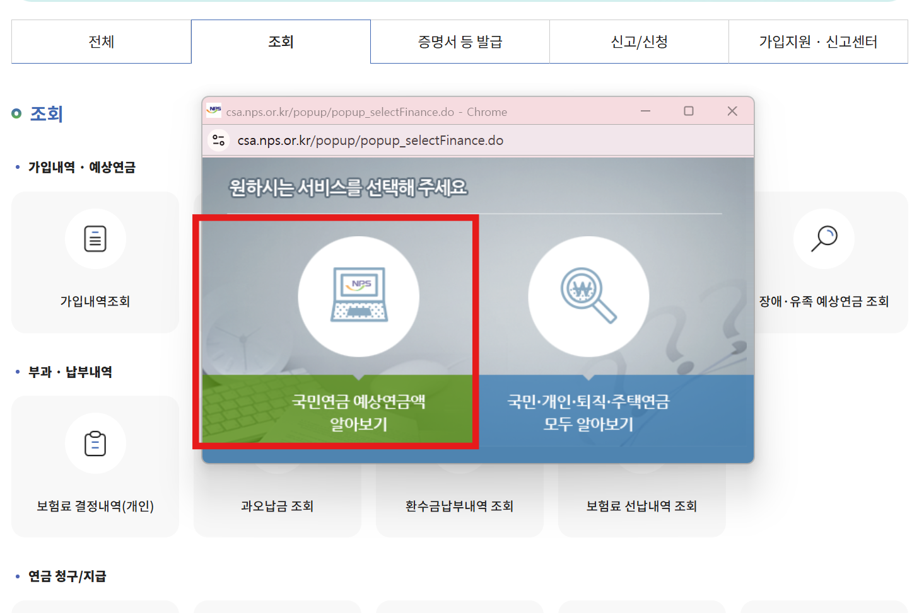Open the 증명서 등 발급 tab

click(459, 42)
